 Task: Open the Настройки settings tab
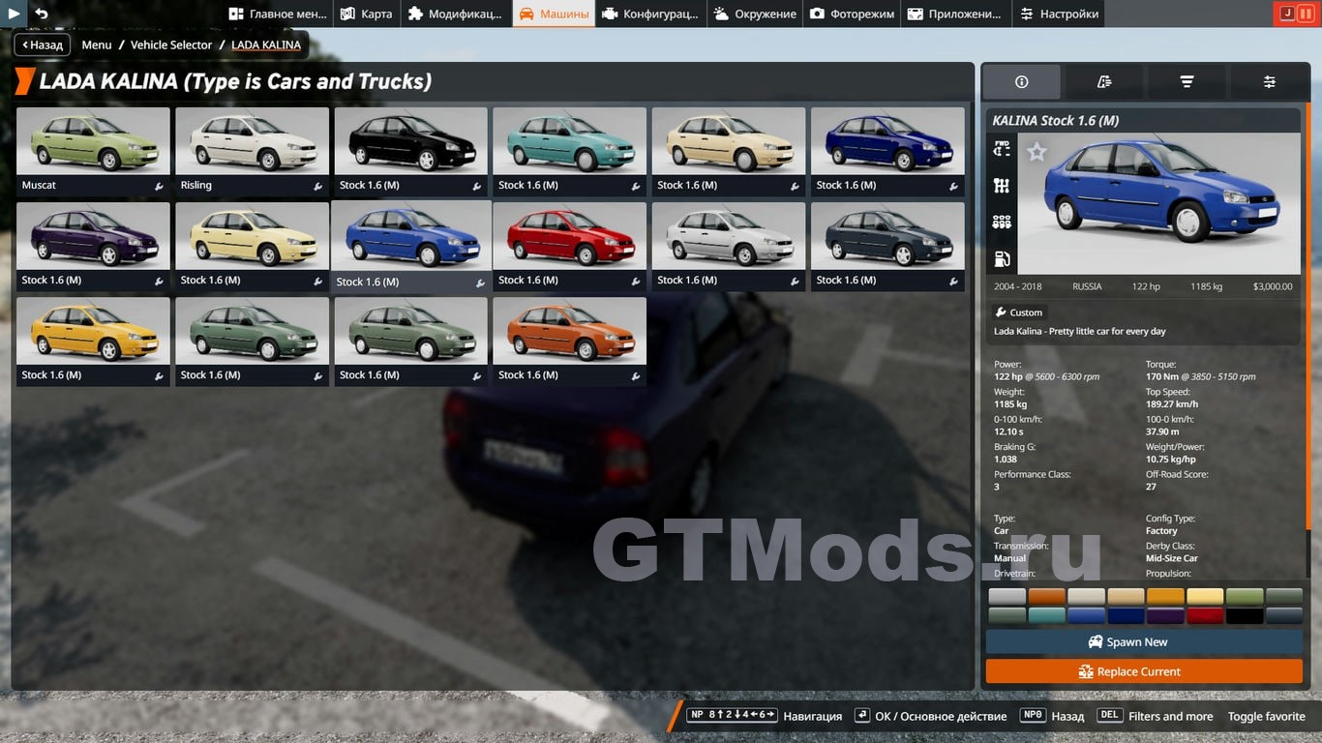click(1058, 14)
